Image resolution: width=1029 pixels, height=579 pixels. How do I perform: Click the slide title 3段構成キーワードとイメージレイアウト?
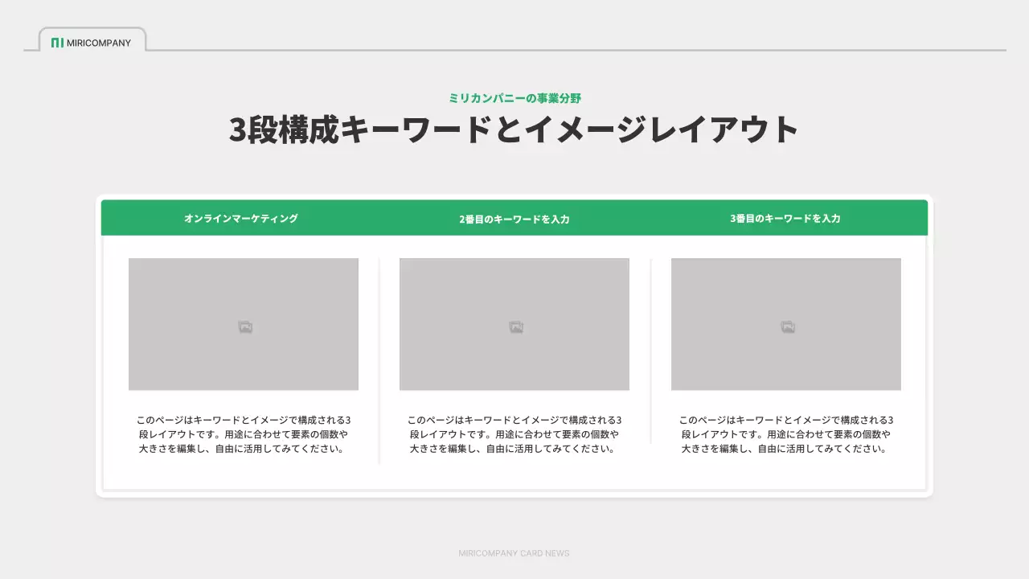point(514,128)
